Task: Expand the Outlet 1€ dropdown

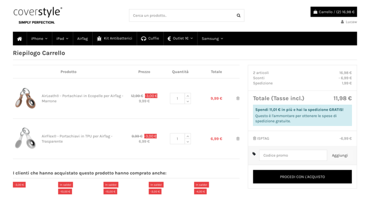Action: coord(180,39)
